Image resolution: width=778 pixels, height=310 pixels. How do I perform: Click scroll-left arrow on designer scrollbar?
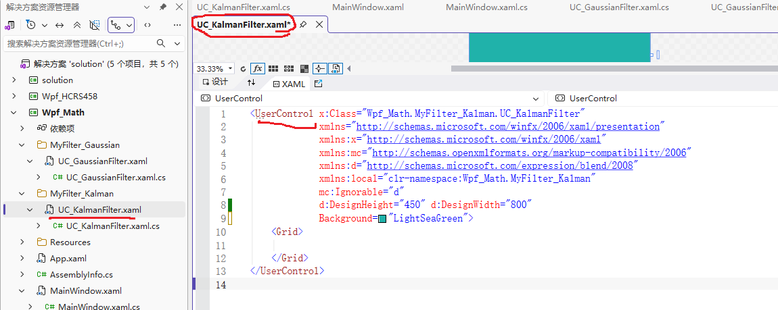pyautogui.click(x=349, y=68)
